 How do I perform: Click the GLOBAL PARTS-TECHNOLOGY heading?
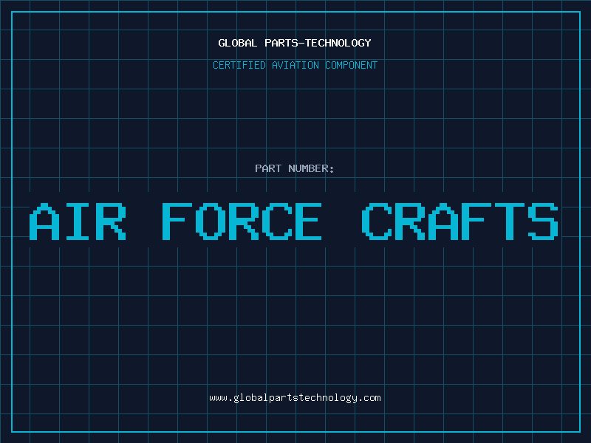tap(295, 43)
